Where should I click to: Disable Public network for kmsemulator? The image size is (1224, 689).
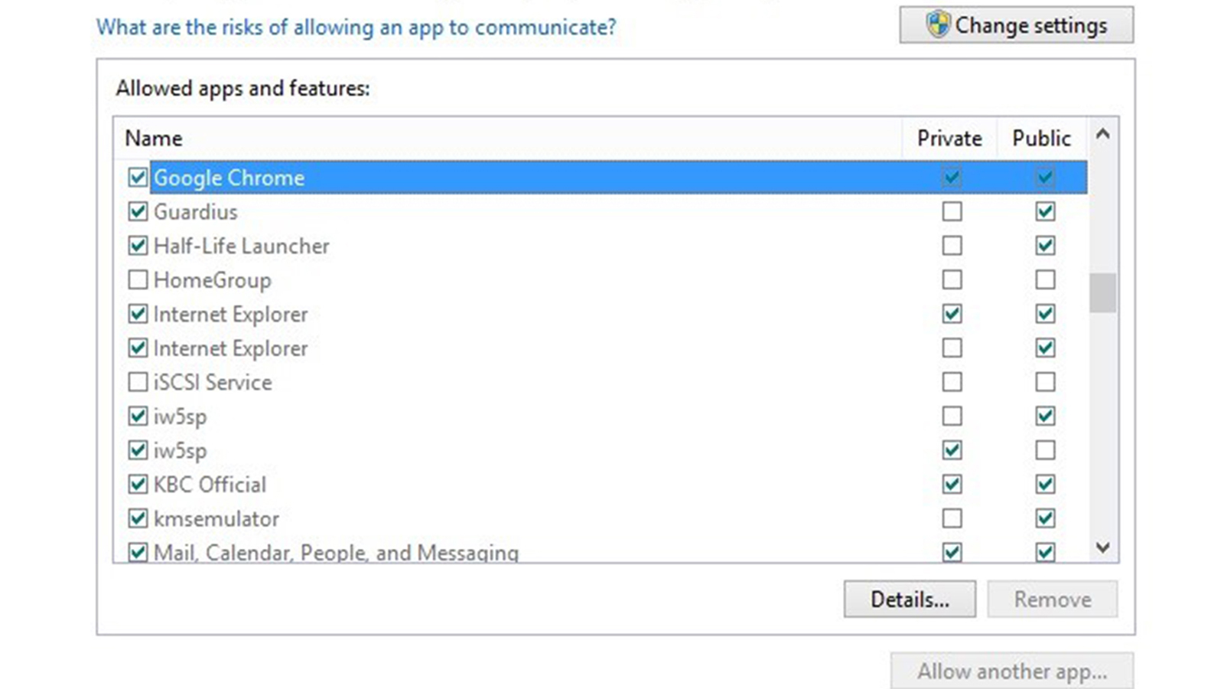click(x=1045, y=518)
